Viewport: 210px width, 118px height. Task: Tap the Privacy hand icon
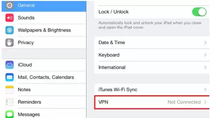tap(9, 43)
